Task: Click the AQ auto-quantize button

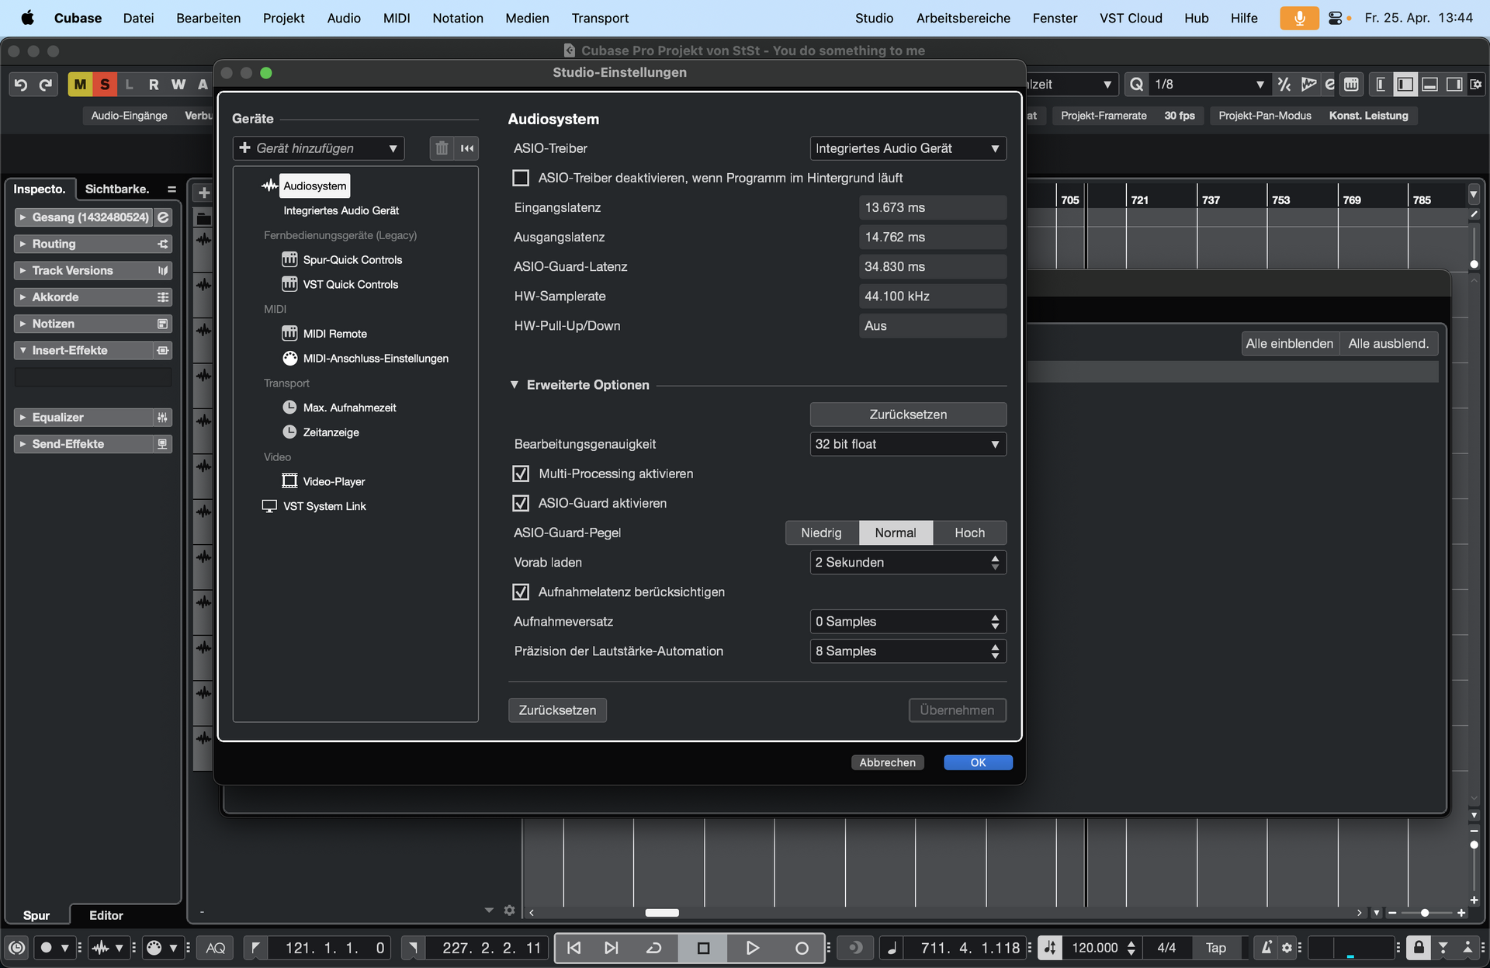Action: coord(216,948)
